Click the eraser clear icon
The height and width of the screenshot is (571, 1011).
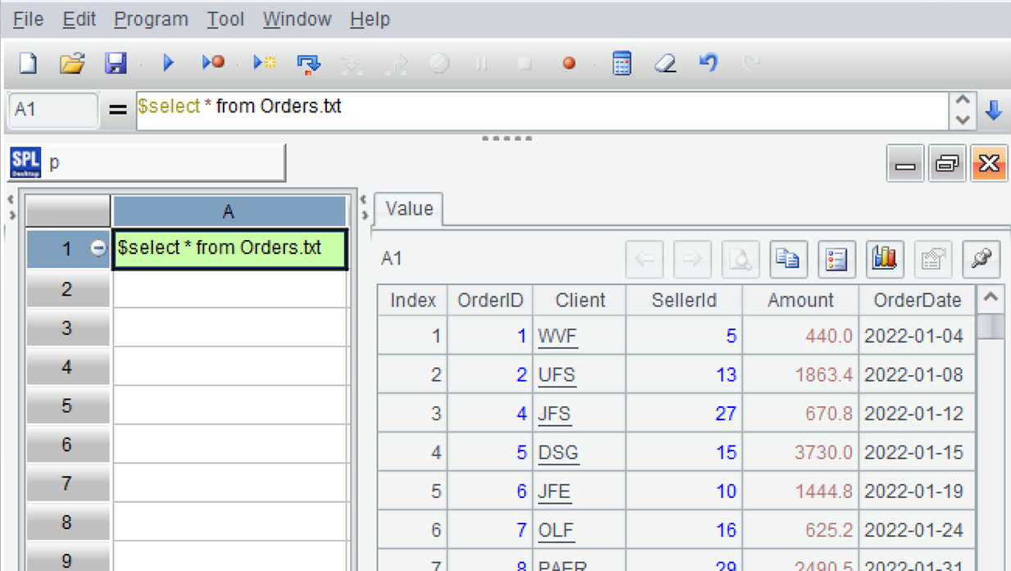[665, 63]
